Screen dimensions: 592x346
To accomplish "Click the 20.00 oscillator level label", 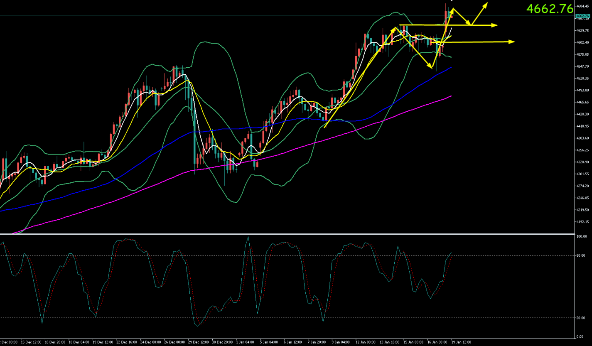I will click(581, 318).
